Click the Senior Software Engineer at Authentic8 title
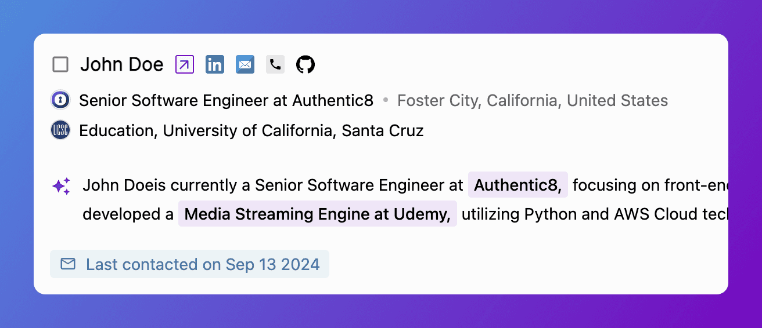 (x=226, y=101)
